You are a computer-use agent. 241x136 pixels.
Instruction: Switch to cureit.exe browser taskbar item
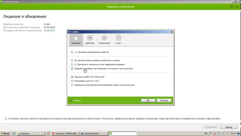(x=65, y=133)
